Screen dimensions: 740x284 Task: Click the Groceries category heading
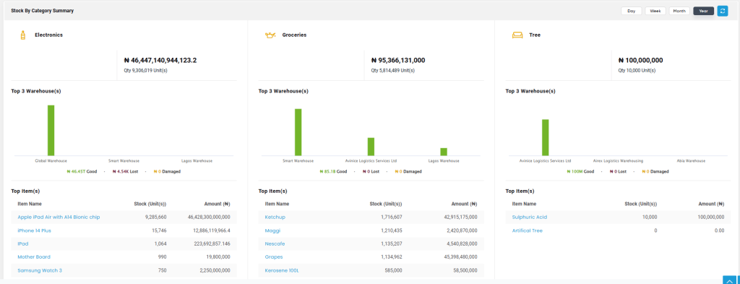[295, 35]
